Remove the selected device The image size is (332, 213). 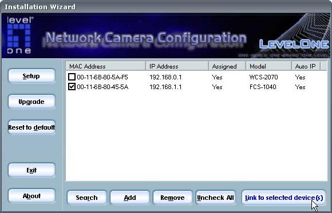click(172, 198)
